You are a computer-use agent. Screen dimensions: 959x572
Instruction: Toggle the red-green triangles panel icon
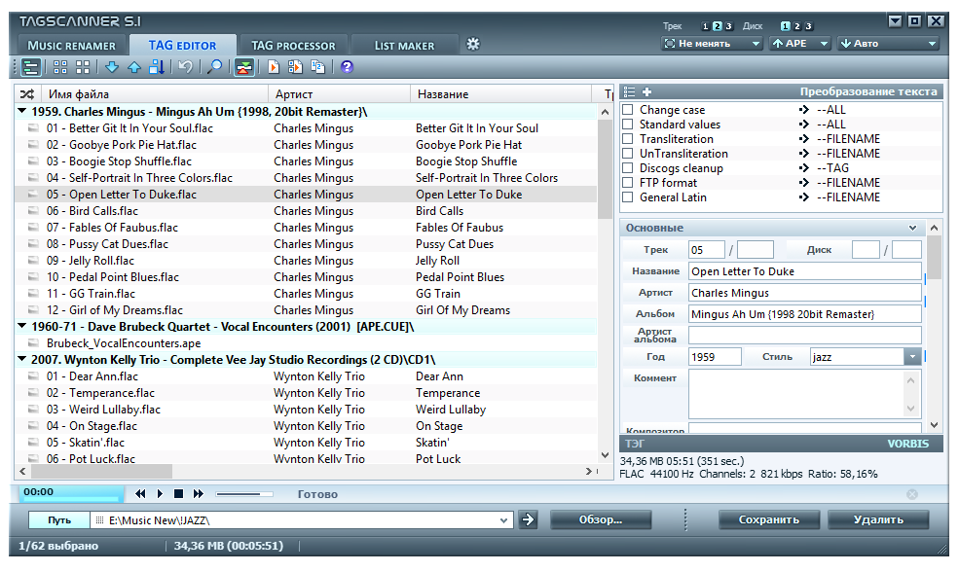(243, 67)
